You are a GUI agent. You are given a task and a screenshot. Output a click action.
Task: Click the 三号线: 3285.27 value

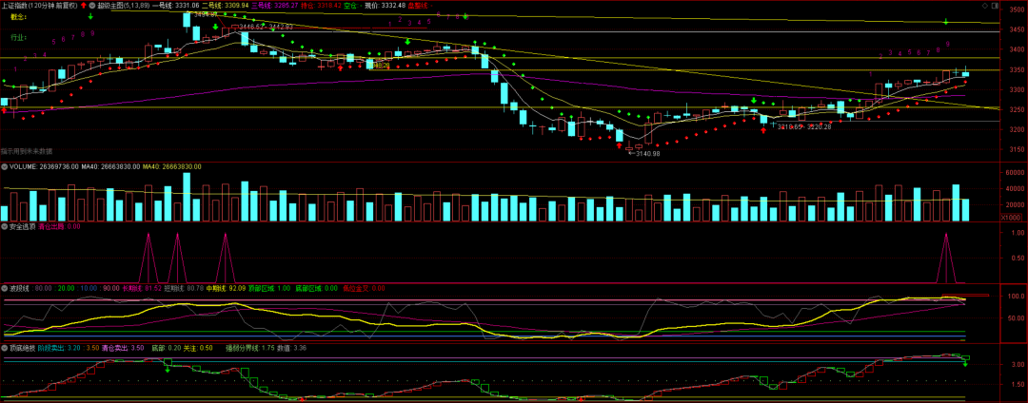tap(275, 6)
